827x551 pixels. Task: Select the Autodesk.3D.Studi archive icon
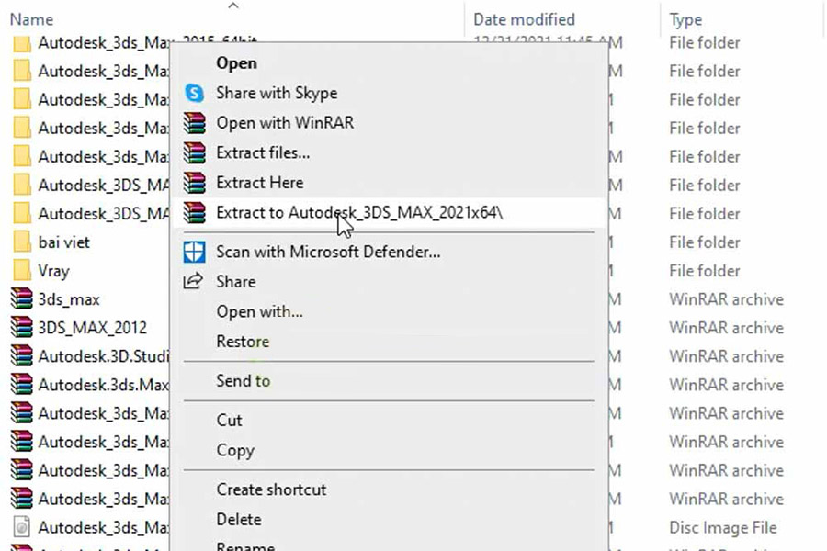pos(22,356)
